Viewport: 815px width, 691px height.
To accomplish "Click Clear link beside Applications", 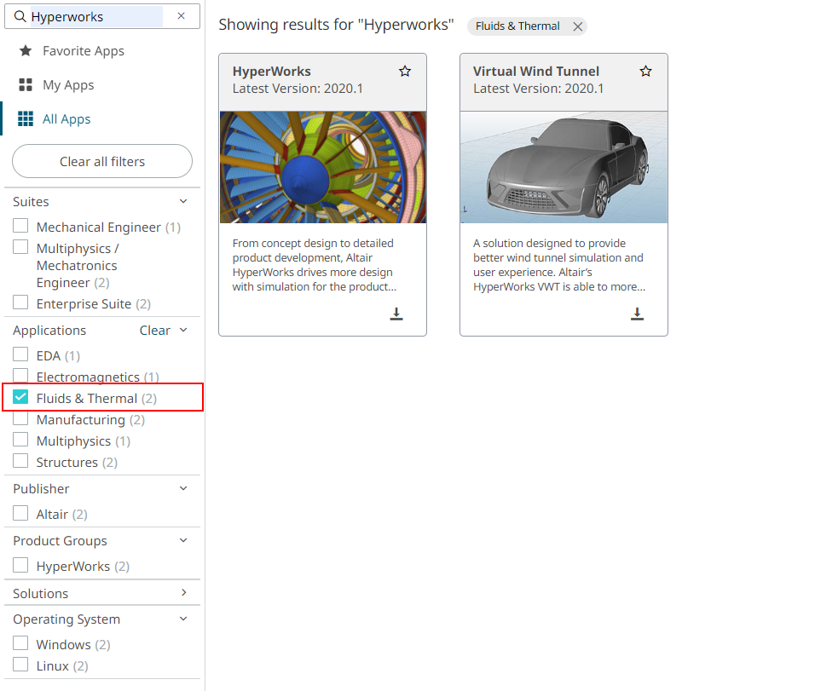I will 154,331.
